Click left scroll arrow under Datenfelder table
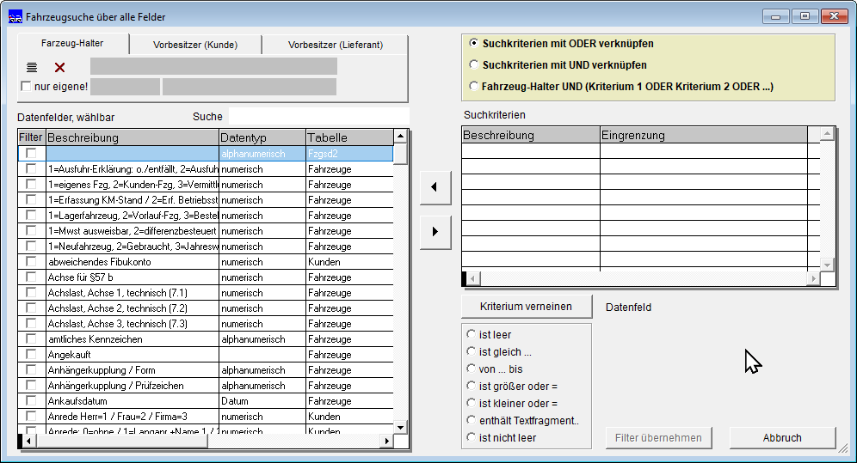The height and width of the screenshot is (463, 857). [28, 441]
